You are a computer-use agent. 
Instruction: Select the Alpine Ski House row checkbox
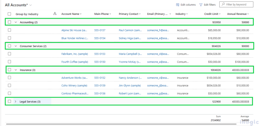9,30
